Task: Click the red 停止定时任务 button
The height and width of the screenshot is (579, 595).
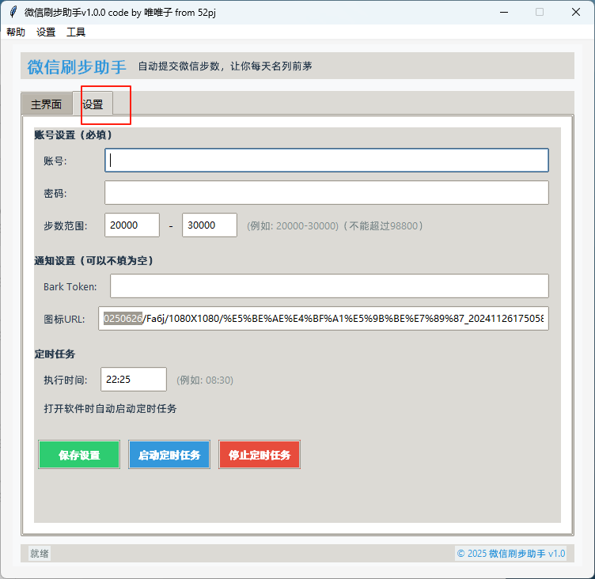Action: point(260,455)
